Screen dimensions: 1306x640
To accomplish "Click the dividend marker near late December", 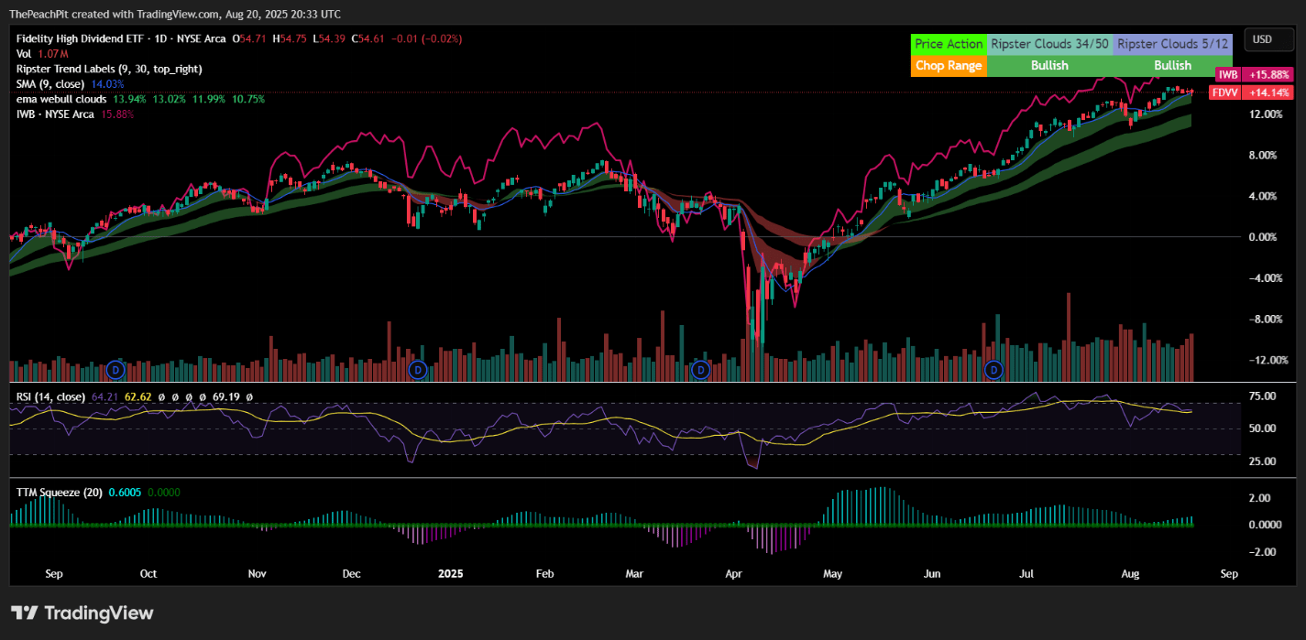I will click(418, 370).
